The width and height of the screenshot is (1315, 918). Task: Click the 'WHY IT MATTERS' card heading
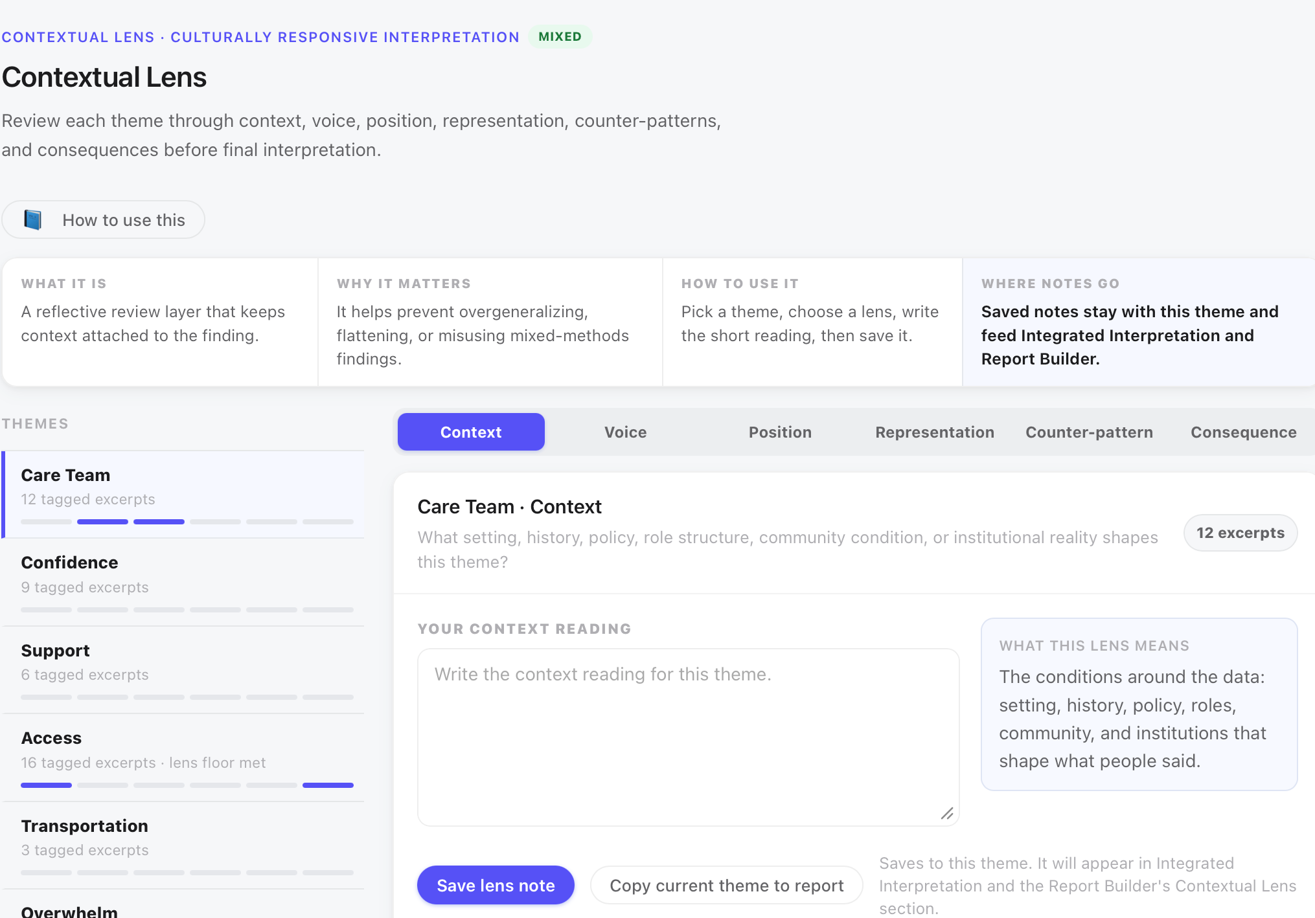coord(404,284)
